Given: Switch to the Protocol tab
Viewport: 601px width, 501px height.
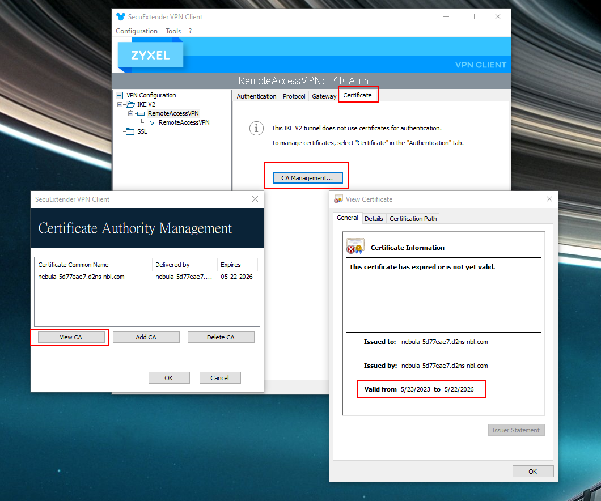Looking at the screenshot, I should pyautogui.click(x=294, y=96).
